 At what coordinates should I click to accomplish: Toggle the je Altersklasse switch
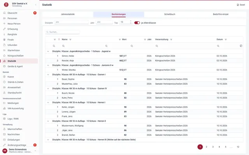coord(137,23)
